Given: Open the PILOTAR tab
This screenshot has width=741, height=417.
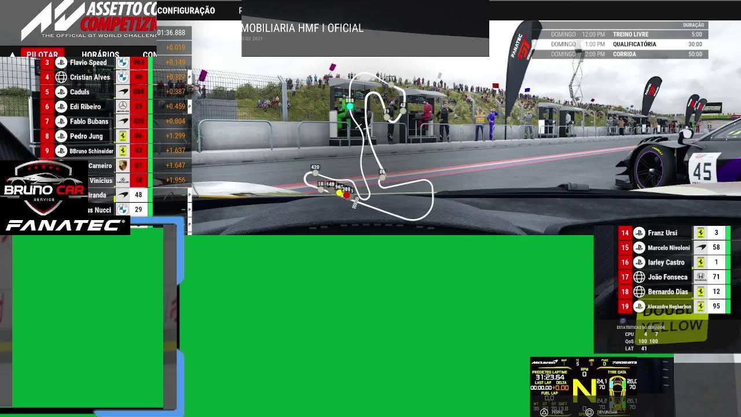Looking at the screenshot, I should pos(42,54).
